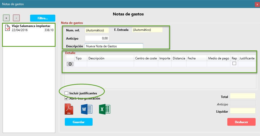Select the Viaje Salamanca implantac list entry
This screenshot has width=260, height=136.
click(x=29, y=28)
